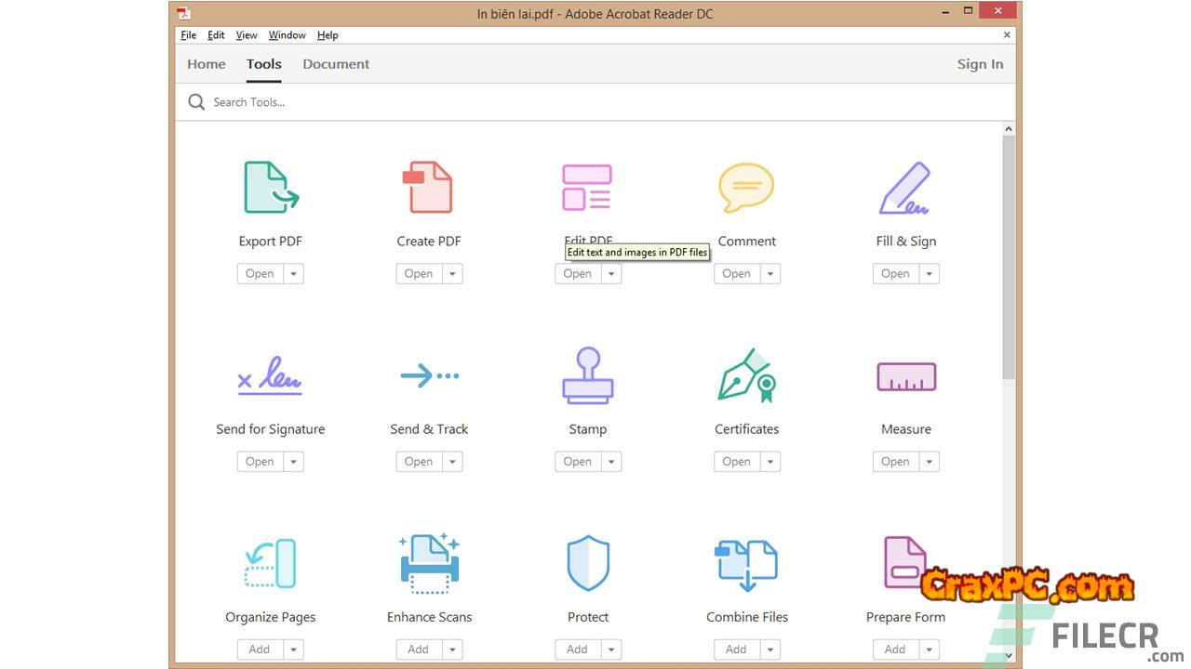Click the Export PDF tool icon

(x=270, y=188)
